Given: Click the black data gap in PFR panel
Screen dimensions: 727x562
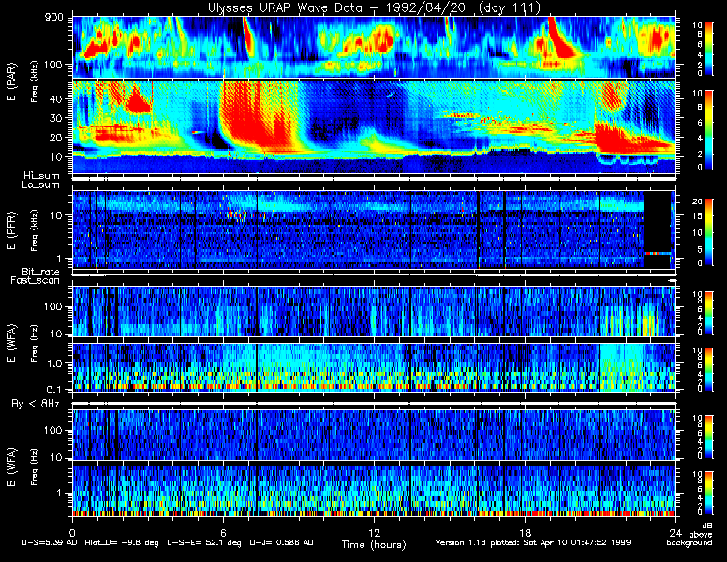Looking at the screenshot, I should (x=657, y=229).
